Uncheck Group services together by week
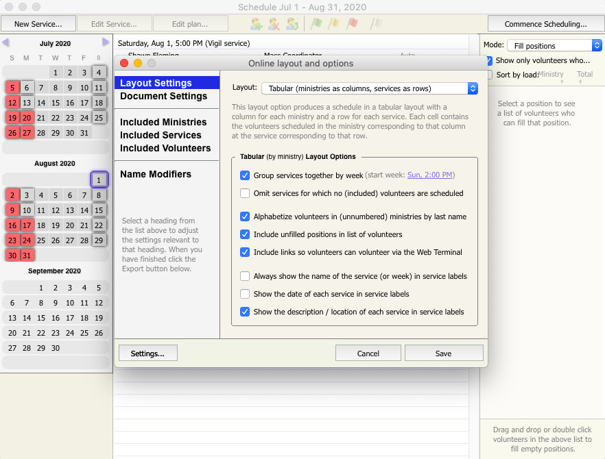The width and height of the screenshot is (605, 459). (245, 175)
